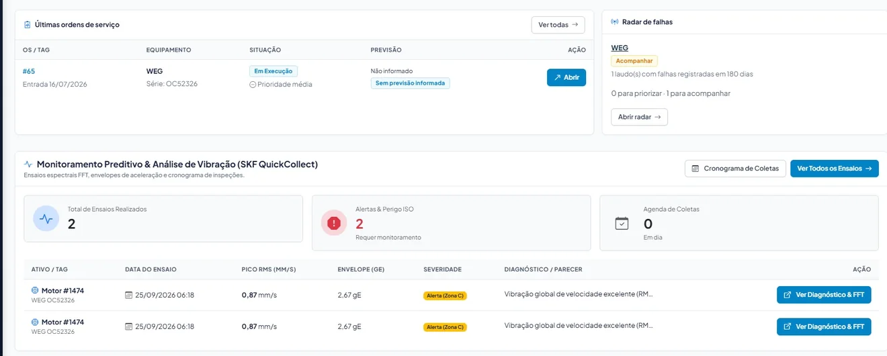Click the diagnosis text in the first motor row

pyautogui.click(x=579, y=294)
